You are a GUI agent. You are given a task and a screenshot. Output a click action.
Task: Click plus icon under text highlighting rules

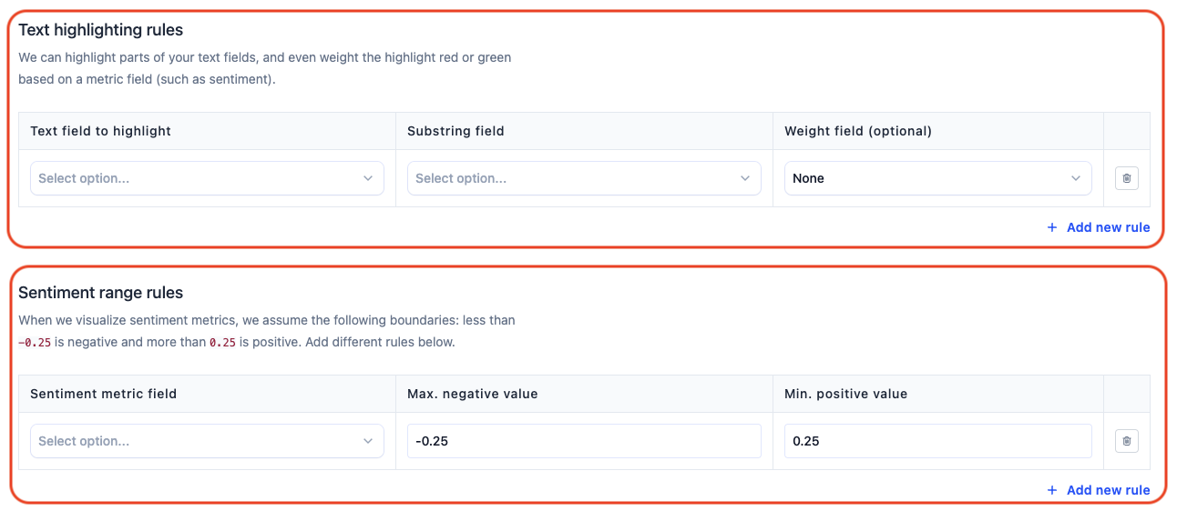coord(1052,227)
